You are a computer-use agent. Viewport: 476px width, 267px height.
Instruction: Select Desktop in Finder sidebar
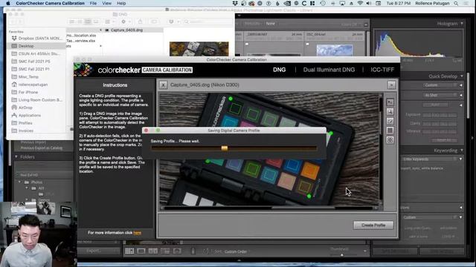tap(36, 46)
